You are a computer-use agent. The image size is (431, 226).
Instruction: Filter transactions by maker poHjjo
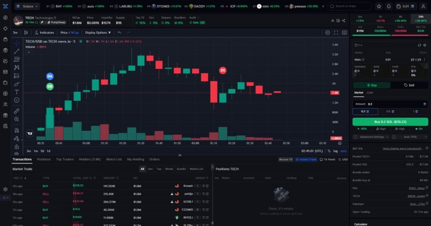204,194
